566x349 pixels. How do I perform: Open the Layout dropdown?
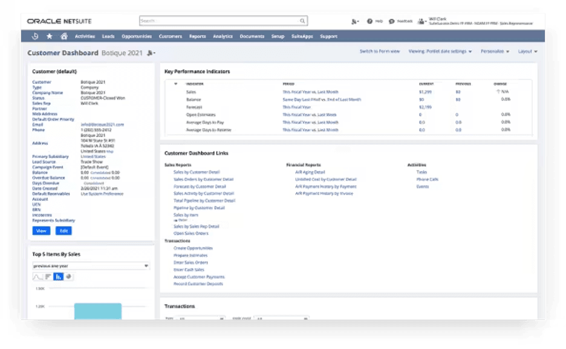527,51
